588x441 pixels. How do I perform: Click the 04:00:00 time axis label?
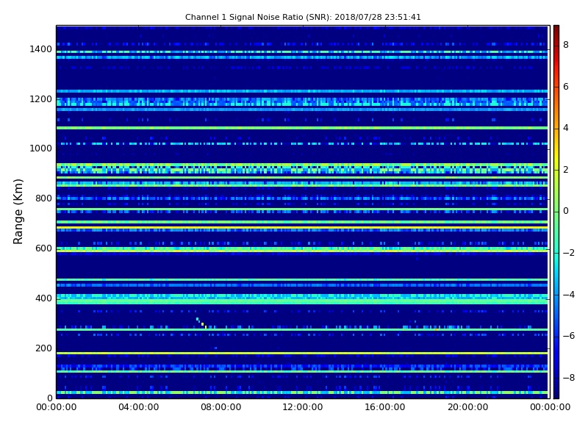coord(139,407)
